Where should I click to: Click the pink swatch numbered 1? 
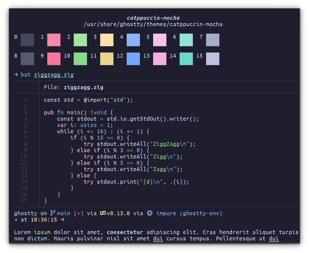coord(54,40)
